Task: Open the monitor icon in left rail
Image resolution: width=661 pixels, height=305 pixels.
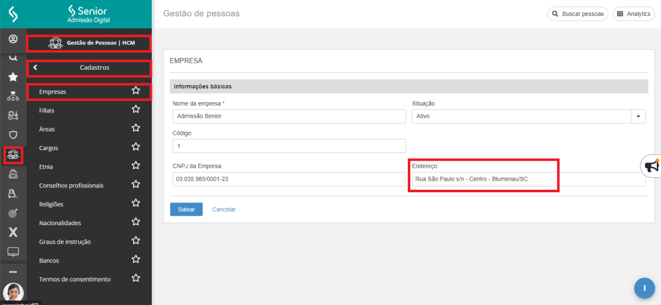Action: 13,252
